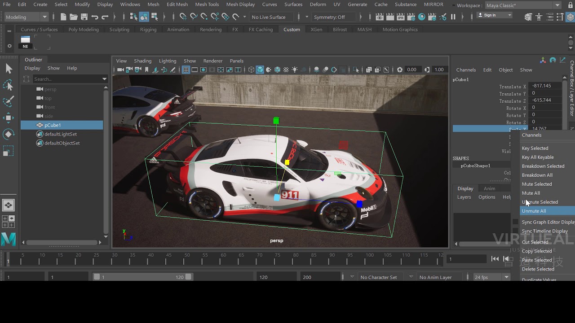The width and height of the screenshot is (575, 323).
Task: Redo the action via toolbar arrow
Action: click(x=105, y=17)
